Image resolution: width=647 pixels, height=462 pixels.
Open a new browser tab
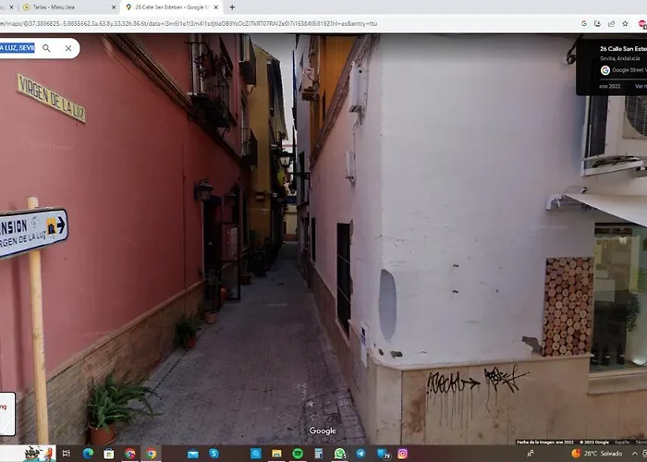(x=232, y=7)
